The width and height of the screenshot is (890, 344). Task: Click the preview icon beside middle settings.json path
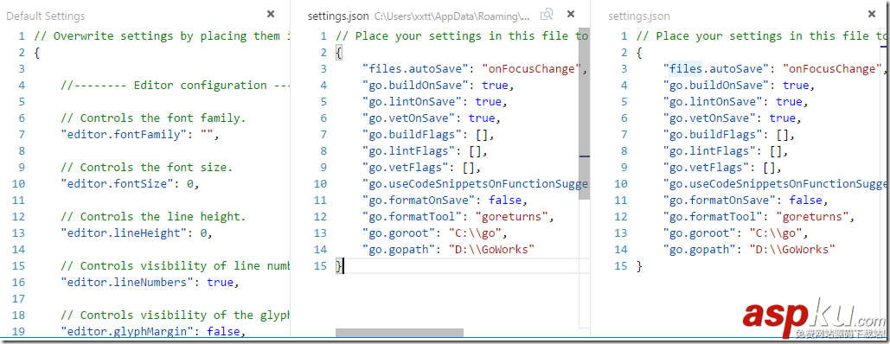coord(547,15)
